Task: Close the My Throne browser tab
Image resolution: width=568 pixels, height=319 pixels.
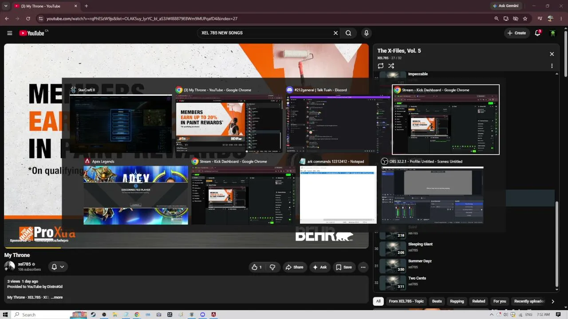Action: (75, 6)
